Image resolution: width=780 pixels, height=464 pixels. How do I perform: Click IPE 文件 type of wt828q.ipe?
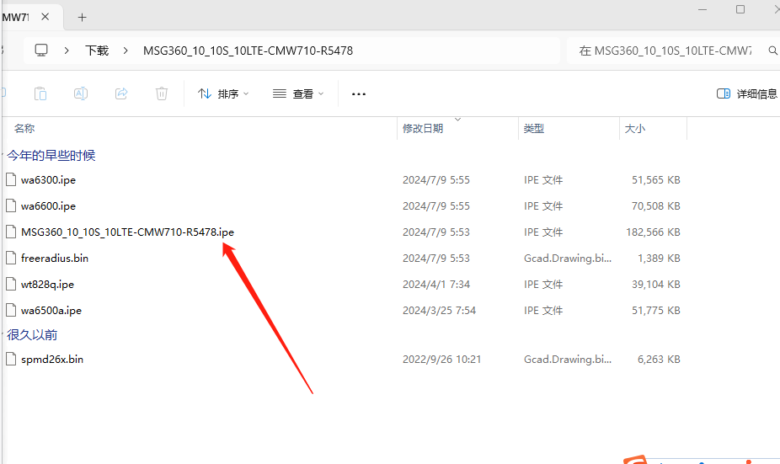tap(543, 285)
